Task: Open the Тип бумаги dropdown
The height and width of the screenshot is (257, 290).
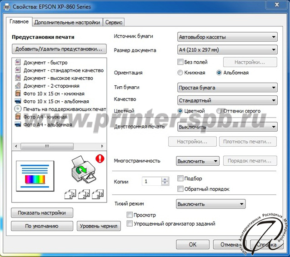Action: point(227,88)
